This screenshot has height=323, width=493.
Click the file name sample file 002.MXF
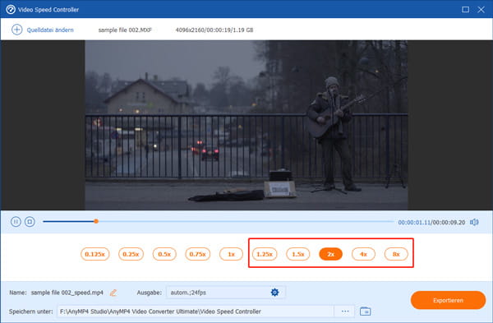coord(125,30)
